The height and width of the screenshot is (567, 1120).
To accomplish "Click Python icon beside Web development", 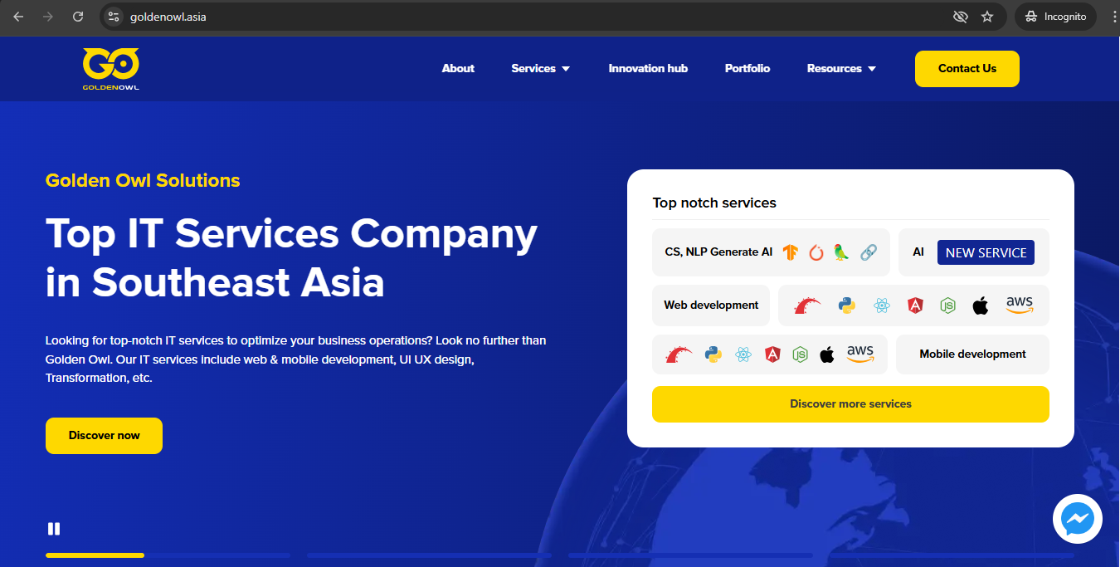I will click(846, 305).
